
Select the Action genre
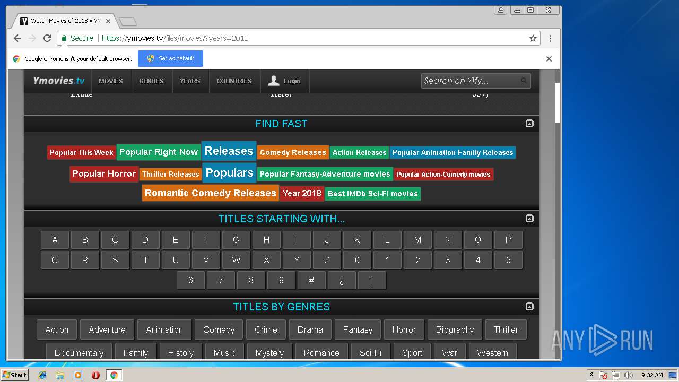pos(57,329)
